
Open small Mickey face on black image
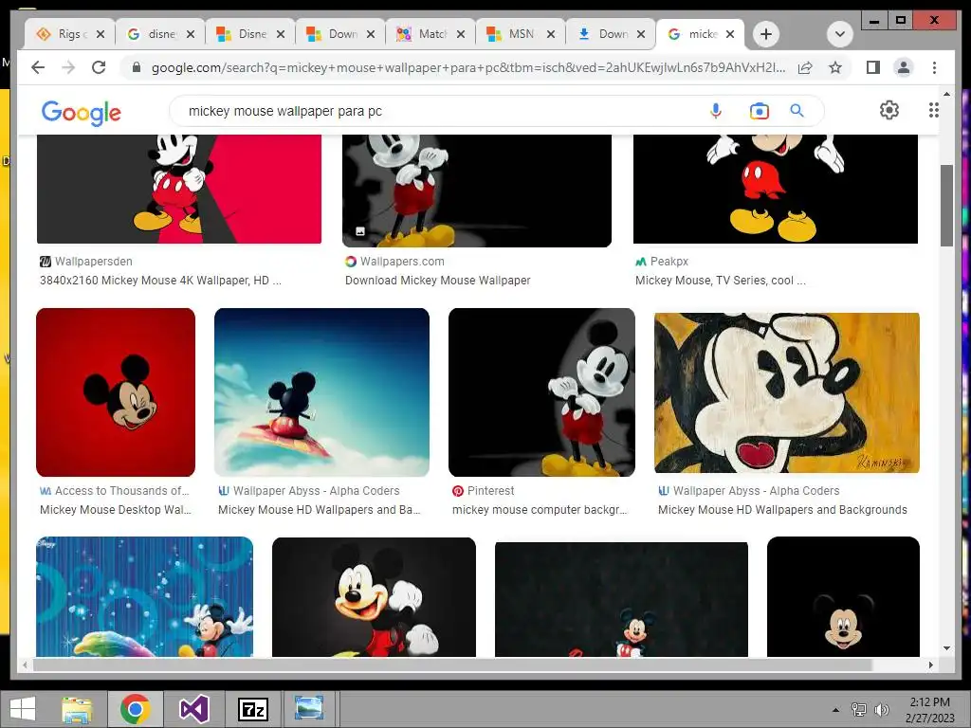pyautogui.click(x=843, y=596)
